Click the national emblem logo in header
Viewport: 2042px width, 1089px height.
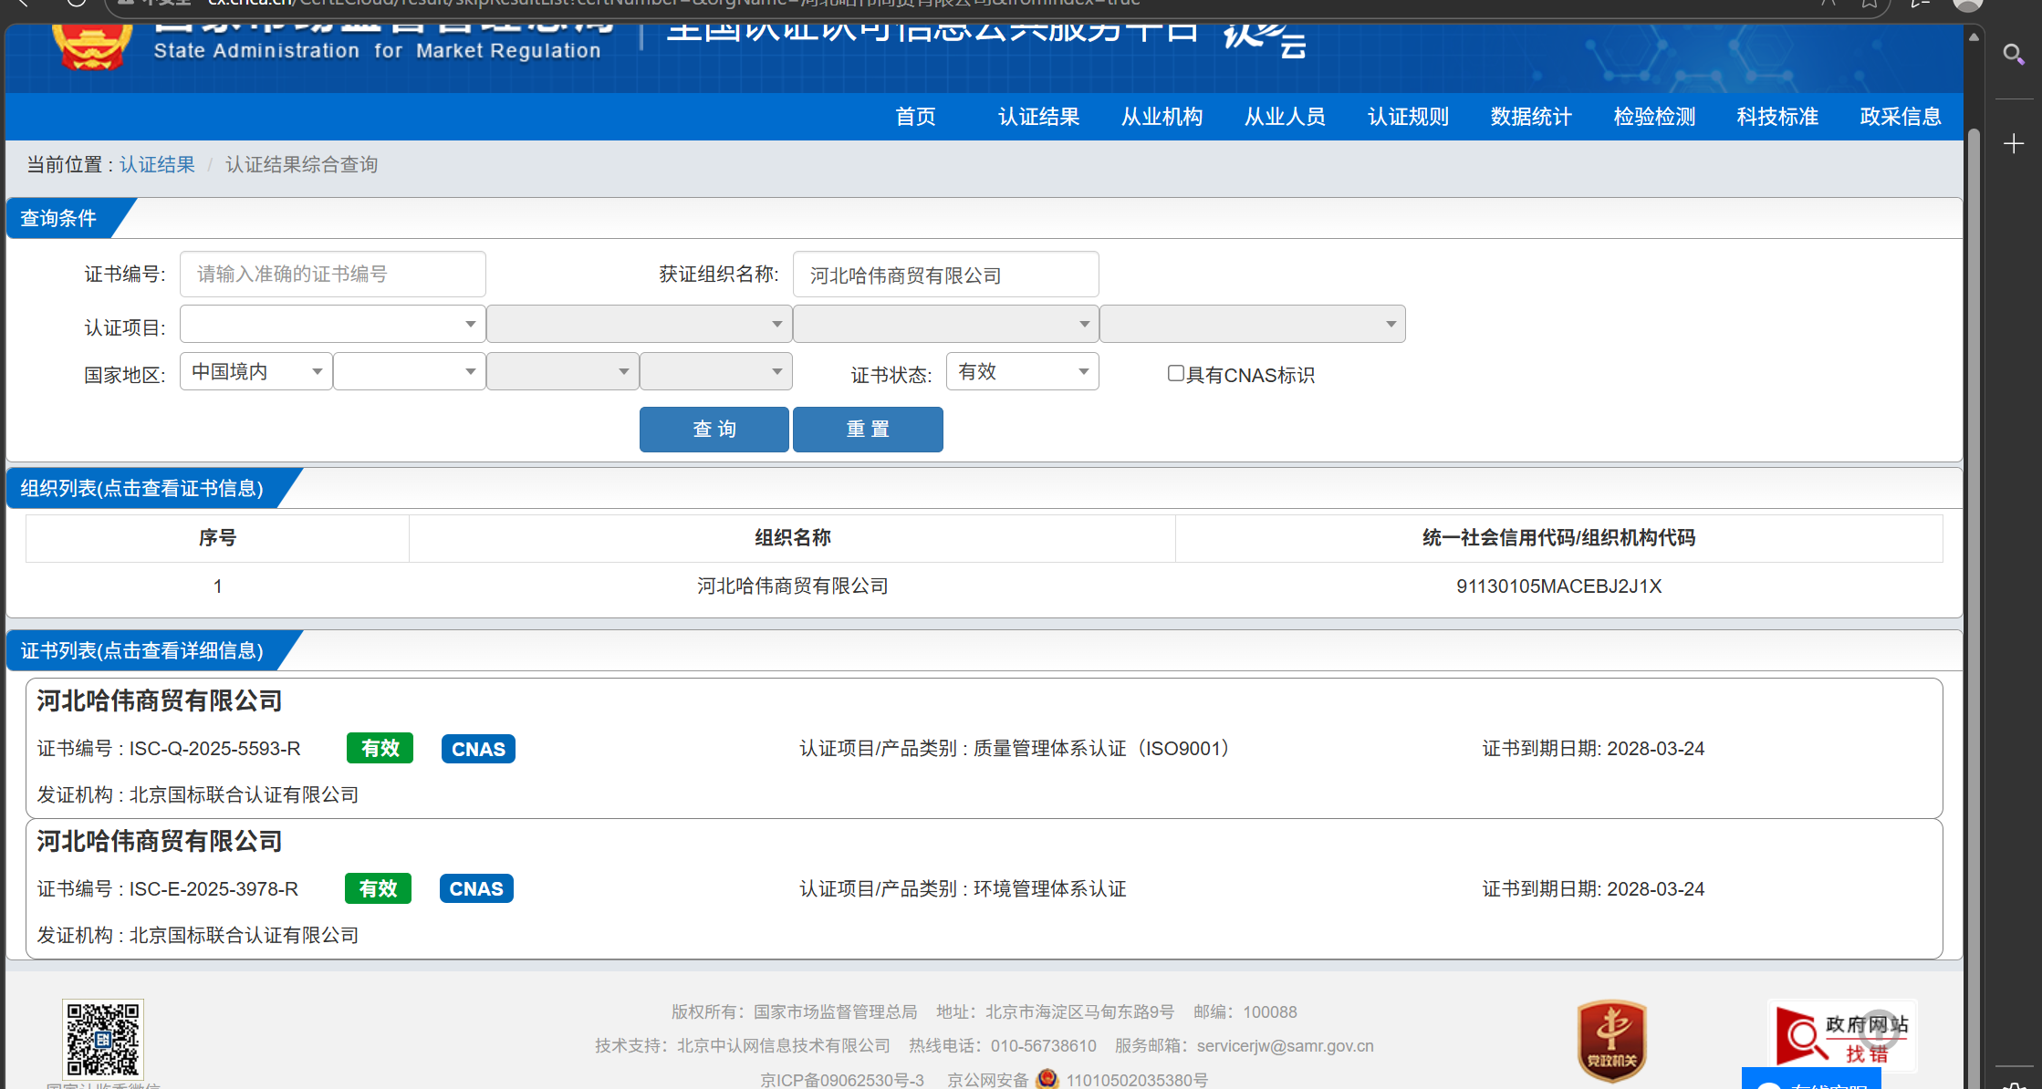point(91,46)
